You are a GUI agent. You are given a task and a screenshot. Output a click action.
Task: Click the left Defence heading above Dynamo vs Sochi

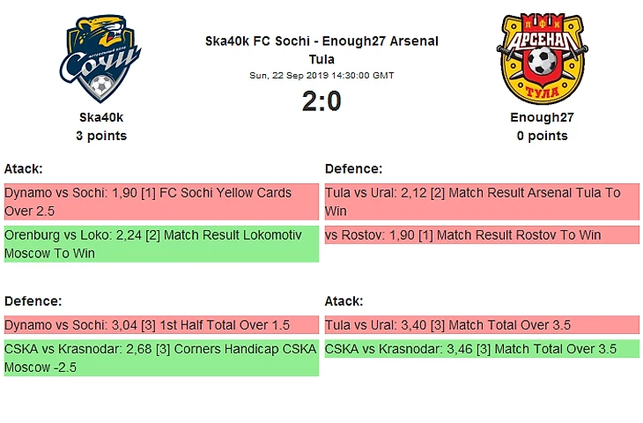coord(33,301)
